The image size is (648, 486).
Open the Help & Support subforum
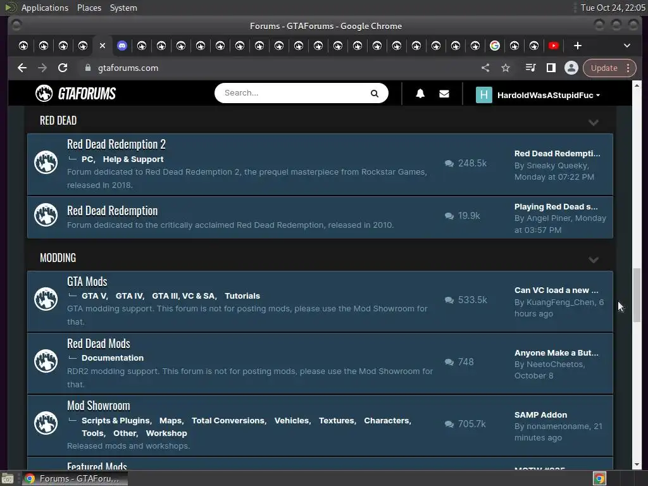133,159
